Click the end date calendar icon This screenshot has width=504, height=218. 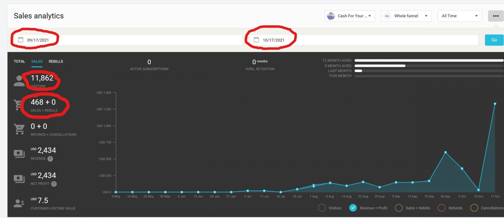pos(256,40)
